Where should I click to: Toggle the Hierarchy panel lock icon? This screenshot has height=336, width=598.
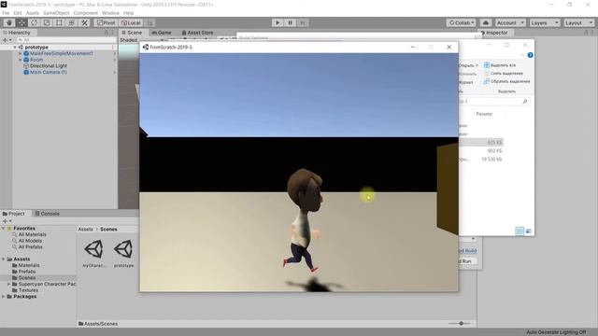point(107,33)
